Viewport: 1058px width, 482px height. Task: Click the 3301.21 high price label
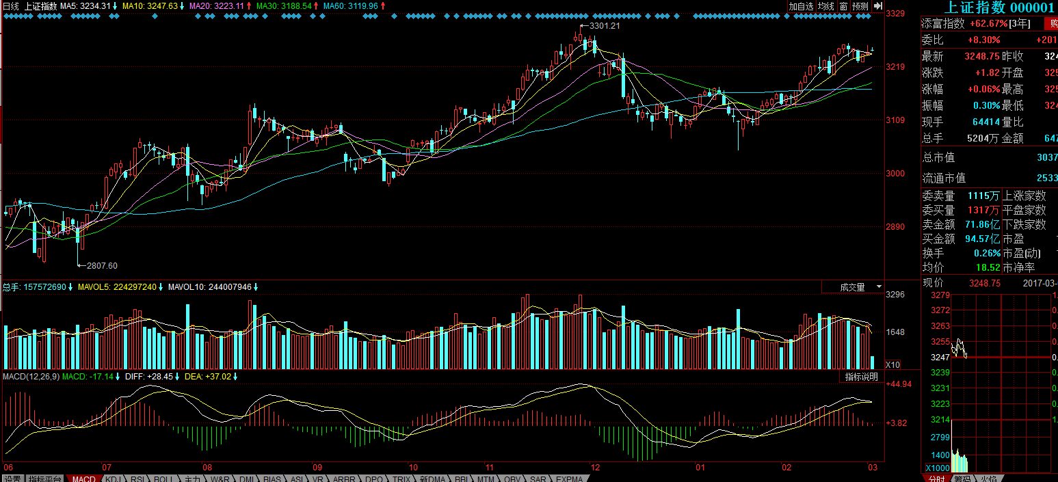(x=605, y=25)
